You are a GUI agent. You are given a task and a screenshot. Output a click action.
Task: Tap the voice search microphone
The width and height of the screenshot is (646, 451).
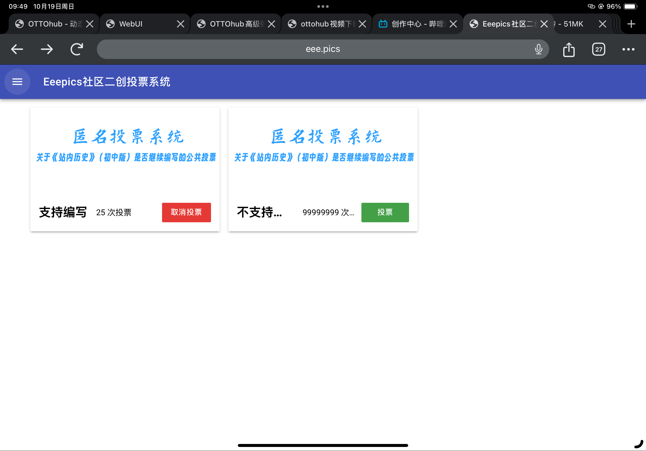[538, 49]
